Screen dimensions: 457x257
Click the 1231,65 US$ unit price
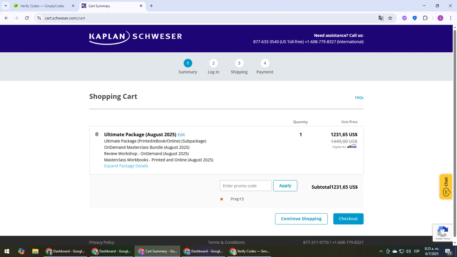344,135
